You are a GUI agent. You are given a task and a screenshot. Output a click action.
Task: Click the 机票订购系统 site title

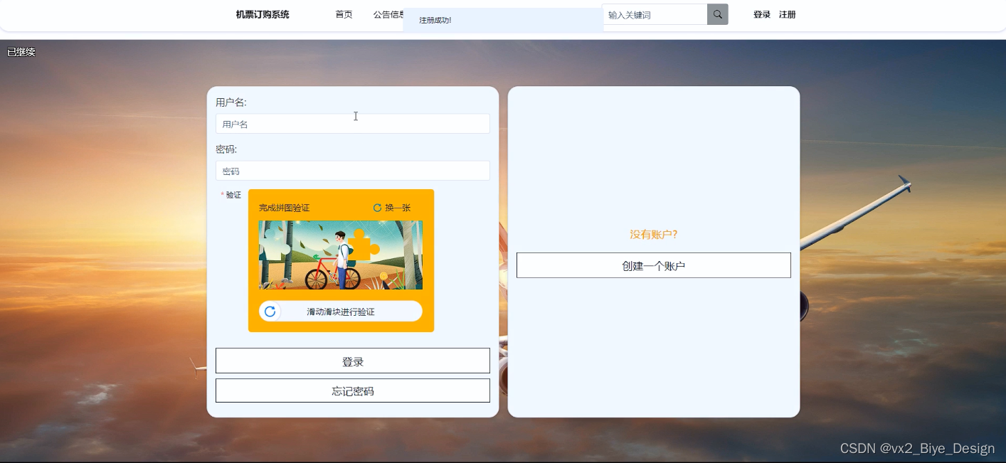click(263, 14)
